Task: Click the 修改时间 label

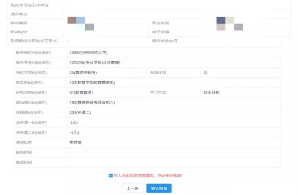Action: [24, 162]
